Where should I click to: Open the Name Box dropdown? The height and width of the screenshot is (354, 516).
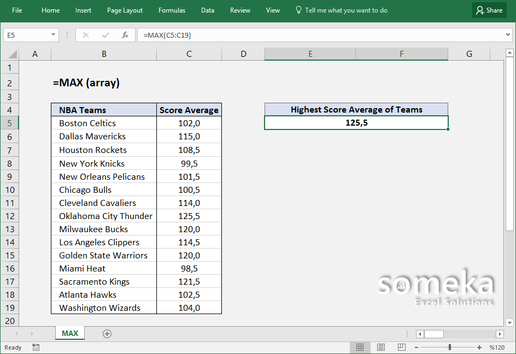pyautogui.click(x=52, y=34)
